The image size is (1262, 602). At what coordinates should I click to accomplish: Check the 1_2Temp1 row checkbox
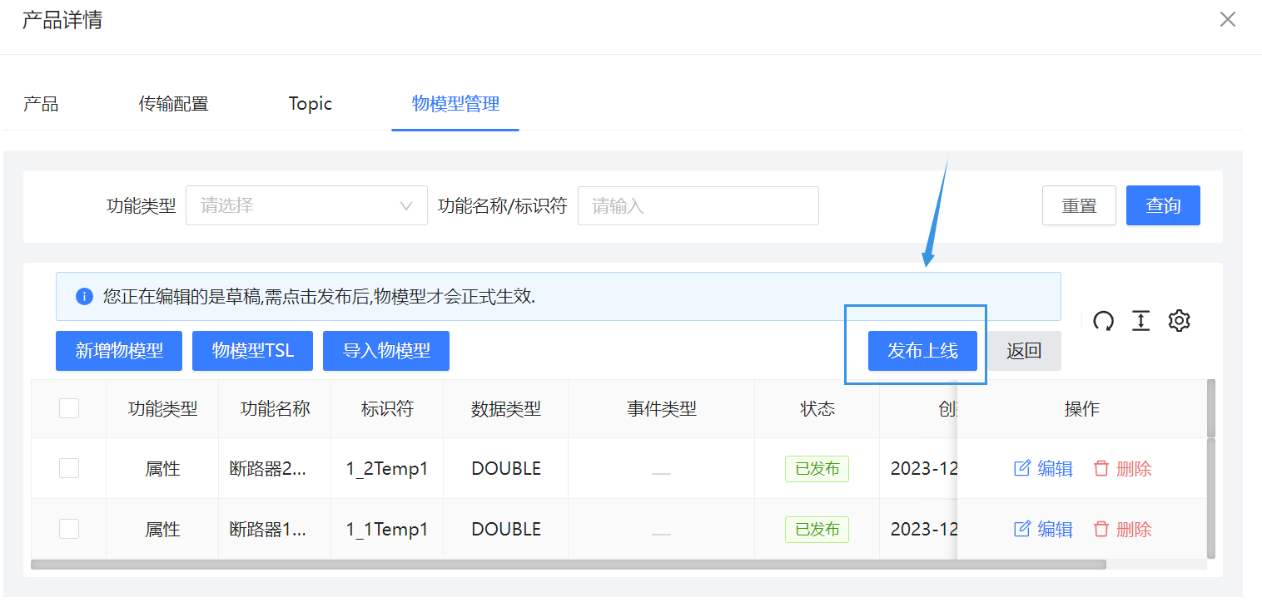(69, 469)
